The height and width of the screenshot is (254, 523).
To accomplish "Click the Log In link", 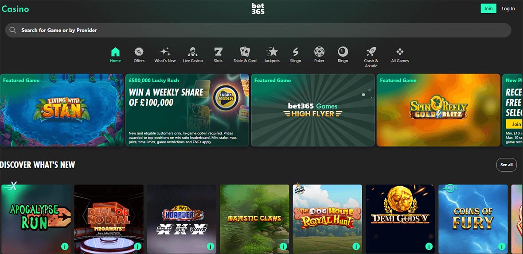I will (508, 9).
